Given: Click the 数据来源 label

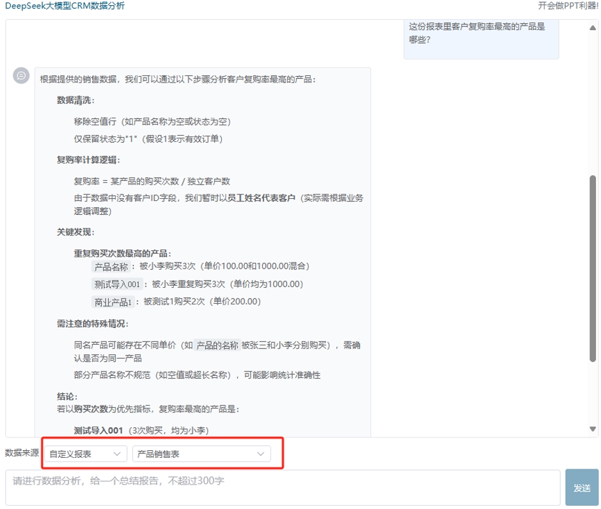Looking at the screenshot, I should pyautogui.click(x=22, y=453).
